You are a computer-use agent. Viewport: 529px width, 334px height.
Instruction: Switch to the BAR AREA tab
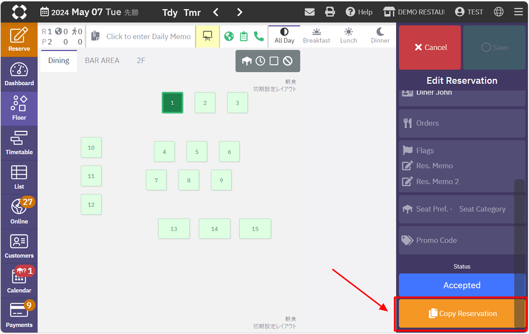click(x=102, y=61)
